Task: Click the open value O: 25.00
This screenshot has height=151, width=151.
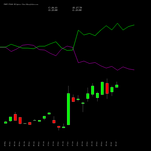Action: point(53,10)
